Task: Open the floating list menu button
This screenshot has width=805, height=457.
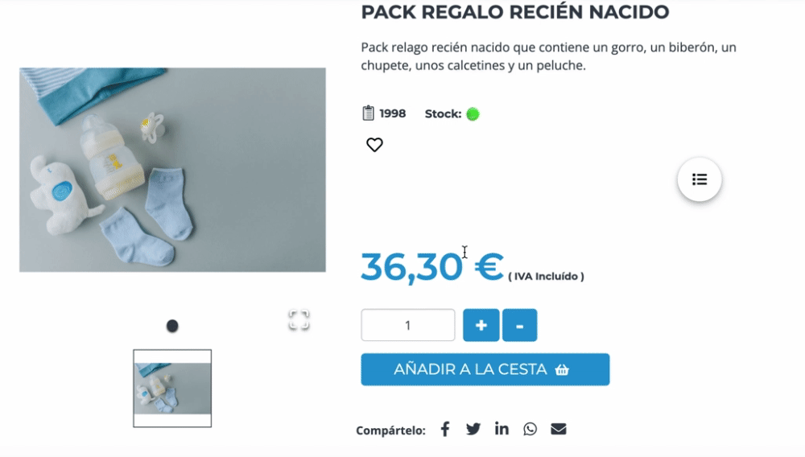Action: (x=700, y=179)
